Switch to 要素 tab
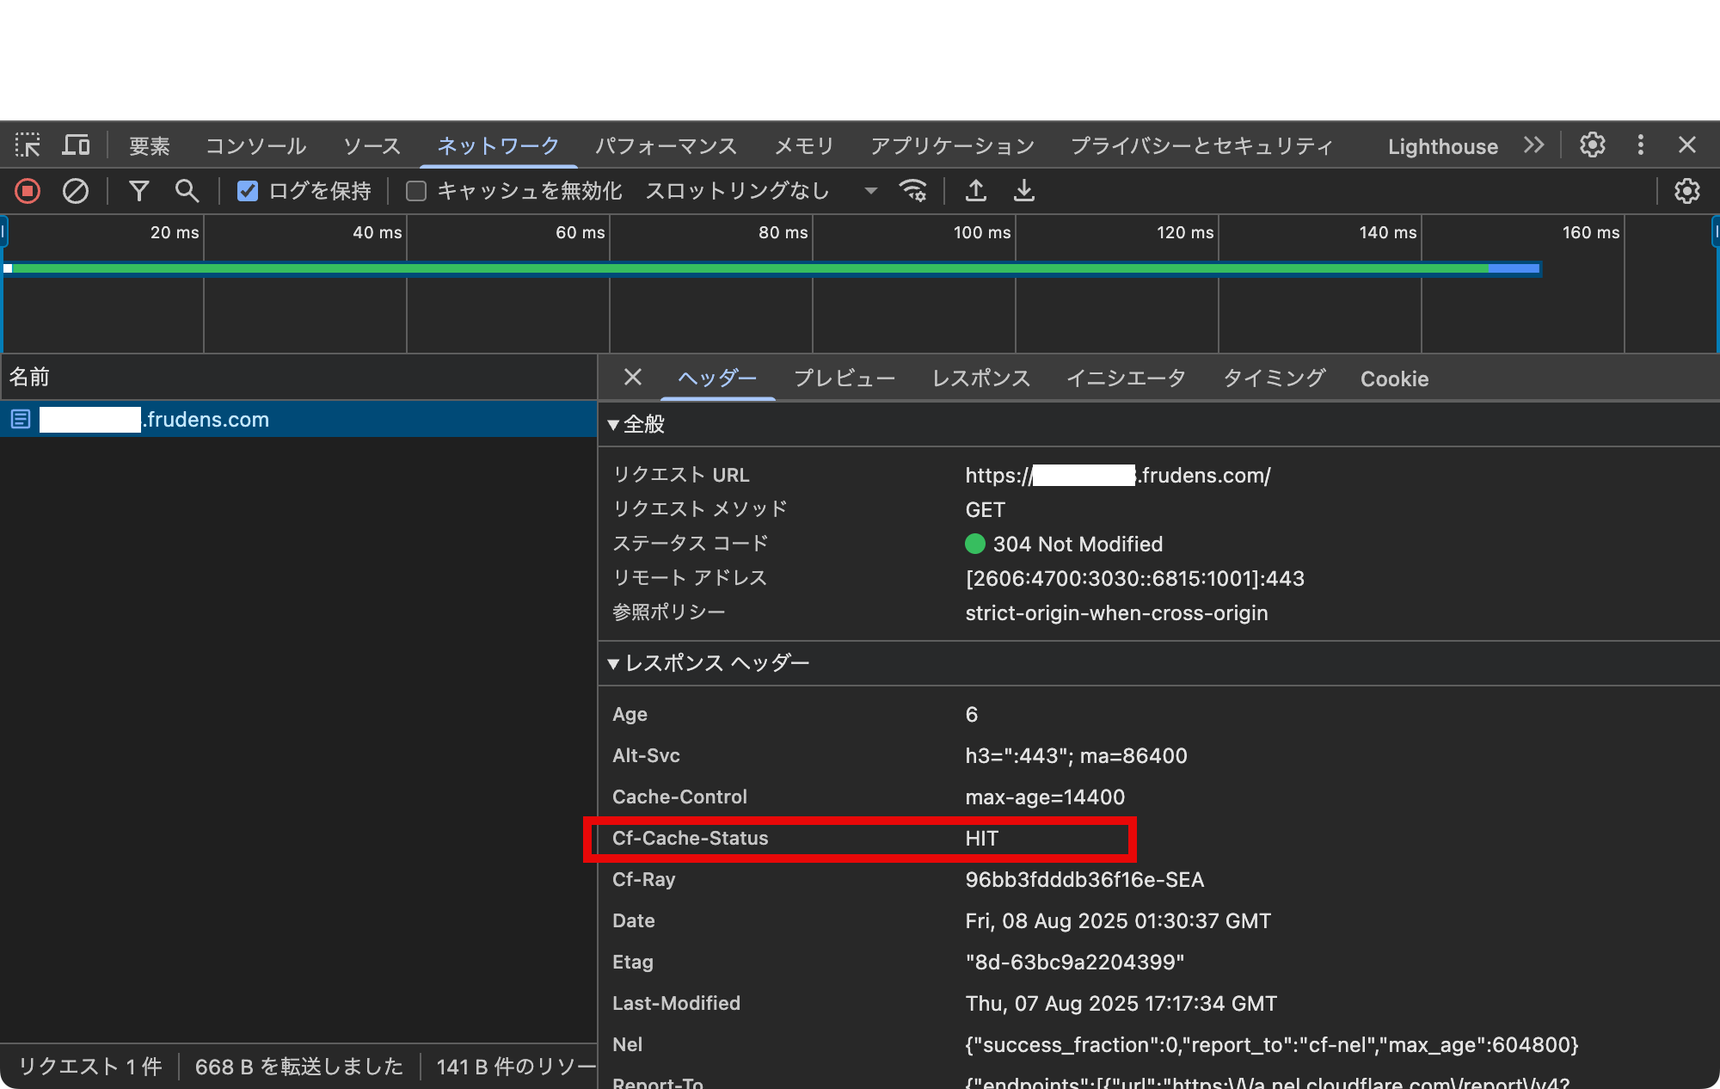The height and width of the screenshot is (1089, 1720). tap(150, 146)
